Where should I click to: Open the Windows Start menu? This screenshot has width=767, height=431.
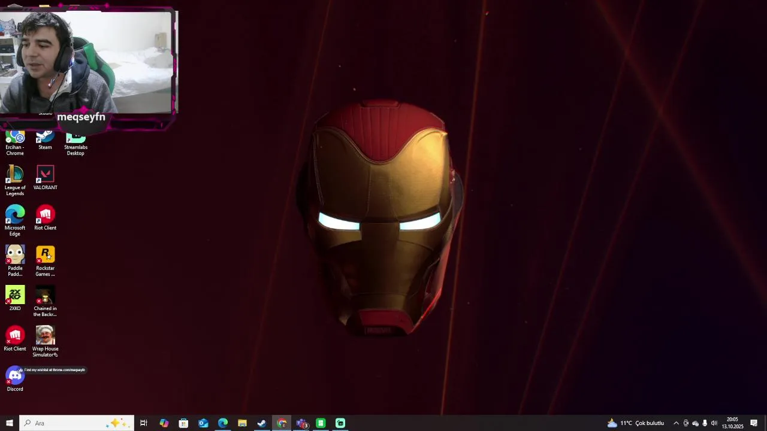coord(9,423)
